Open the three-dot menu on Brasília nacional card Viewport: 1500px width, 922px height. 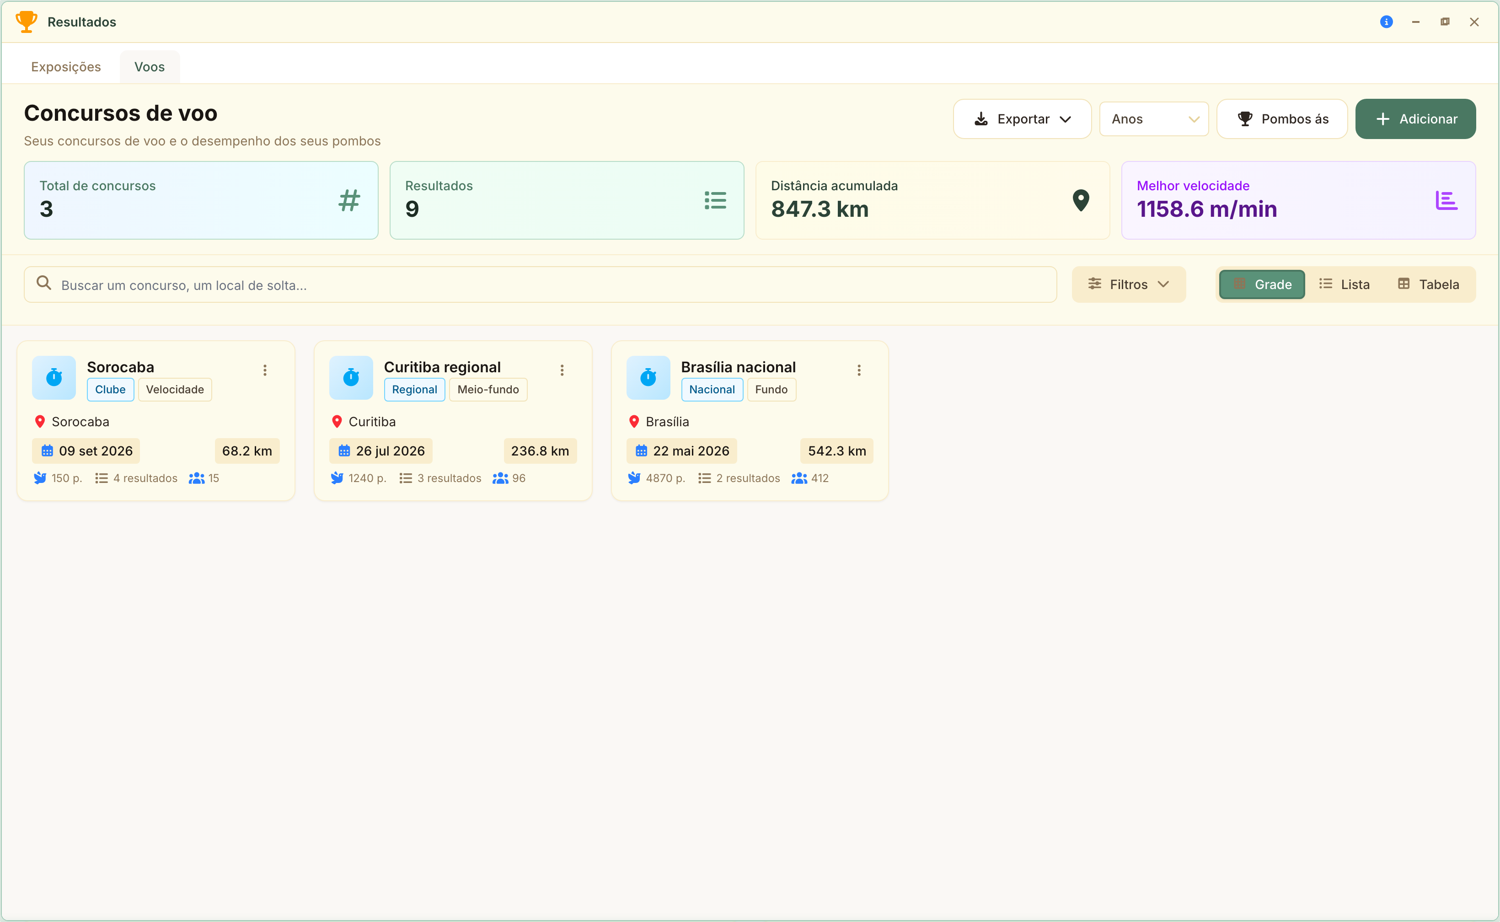click(858, 370)
